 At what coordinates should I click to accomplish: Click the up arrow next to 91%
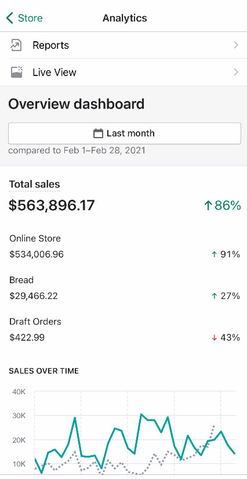[x=215, y=254]
